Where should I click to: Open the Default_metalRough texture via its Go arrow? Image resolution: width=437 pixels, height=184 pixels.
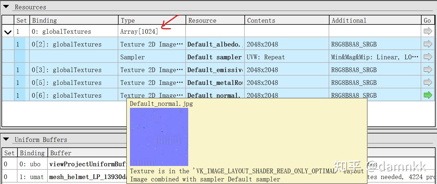click(x=428, y=82)
